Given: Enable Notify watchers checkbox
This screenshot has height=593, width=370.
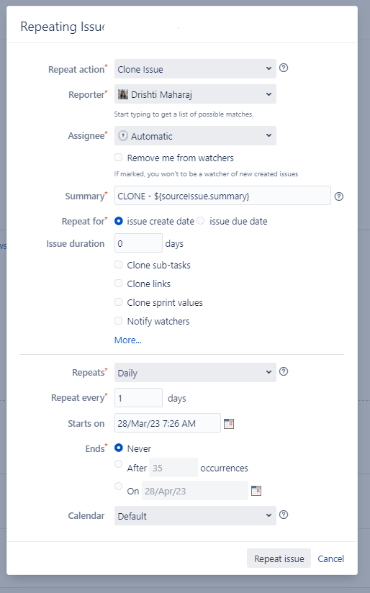Looking at the screenshot, I should [119, 321].
